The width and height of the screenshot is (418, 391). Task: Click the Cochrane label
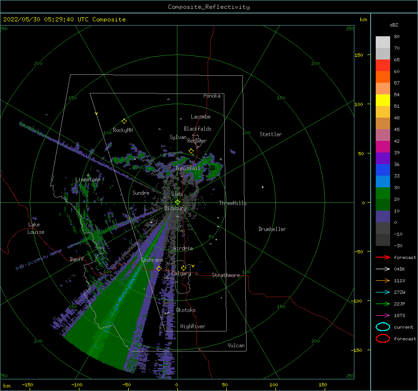[x=152, y=260]
